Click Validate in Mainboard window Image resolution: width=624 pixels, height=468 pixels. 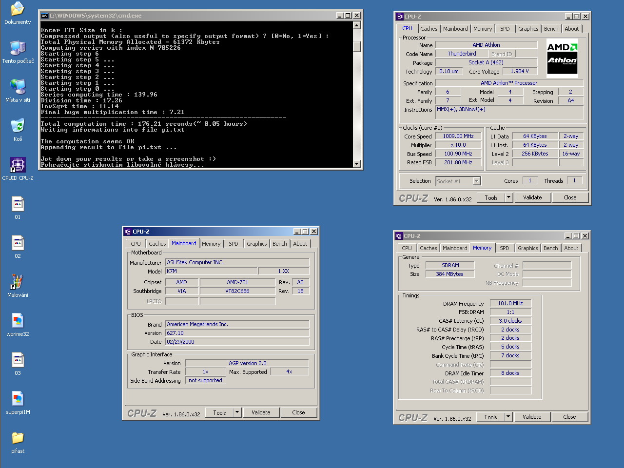pos(261,412)
